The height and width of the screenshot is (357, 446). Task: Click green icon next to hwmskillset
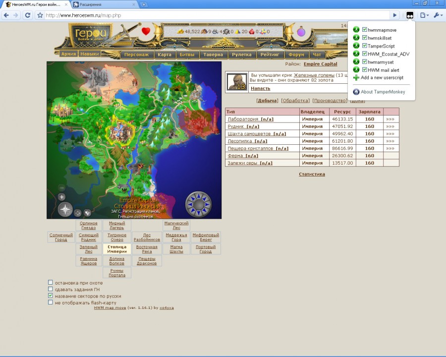click(356, 38)
